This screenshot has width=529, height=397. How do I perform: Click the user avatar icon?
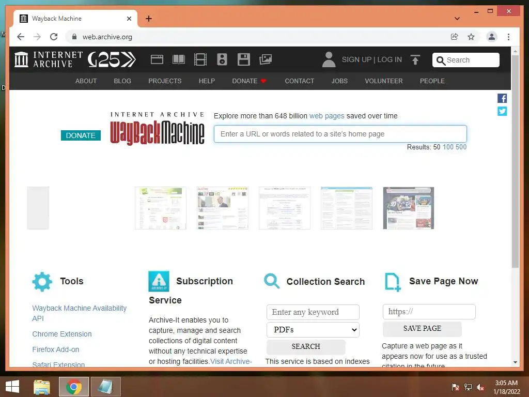point(329,59)
